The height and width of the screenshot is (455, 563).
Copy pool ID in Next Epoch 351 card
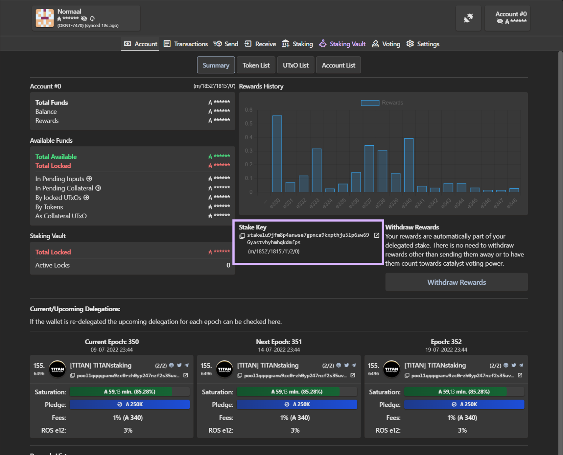240,375
